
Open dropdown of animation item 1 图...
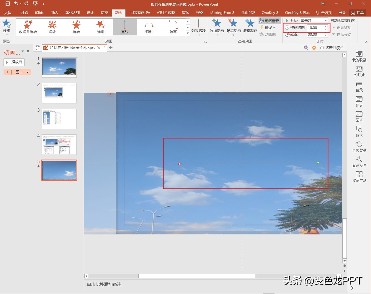point(28,72)
